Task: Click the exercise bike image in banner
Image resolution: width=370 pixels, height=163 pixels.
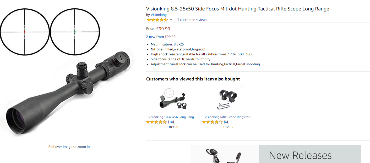Action: tap(224, 156)
